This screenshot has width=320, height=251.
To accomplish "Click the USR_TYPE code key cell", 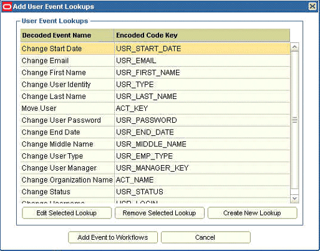I will click(202, 85).
